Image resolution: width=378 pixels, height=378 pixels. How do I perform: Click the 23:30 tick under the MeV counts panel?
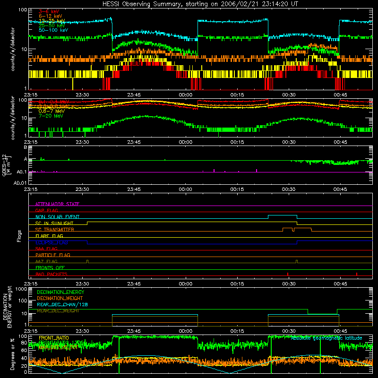pos(82,142)
